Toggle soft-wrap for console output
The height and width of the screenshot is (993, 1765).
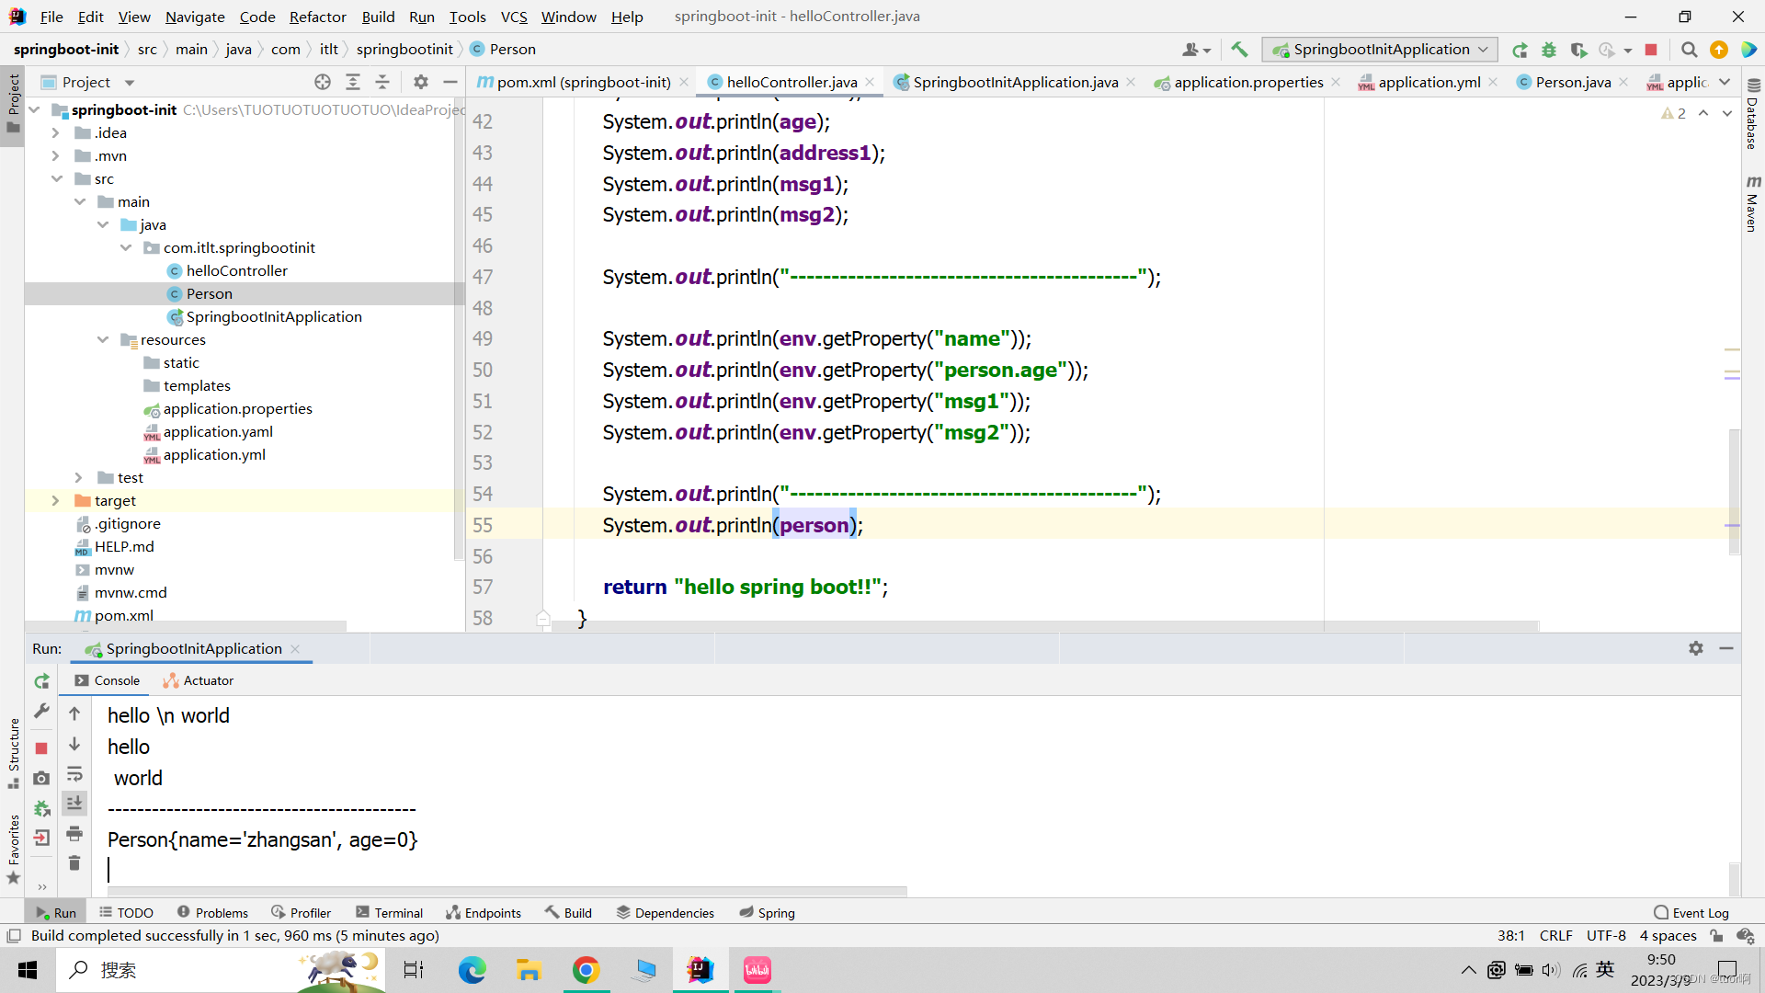tap(74, 775)
